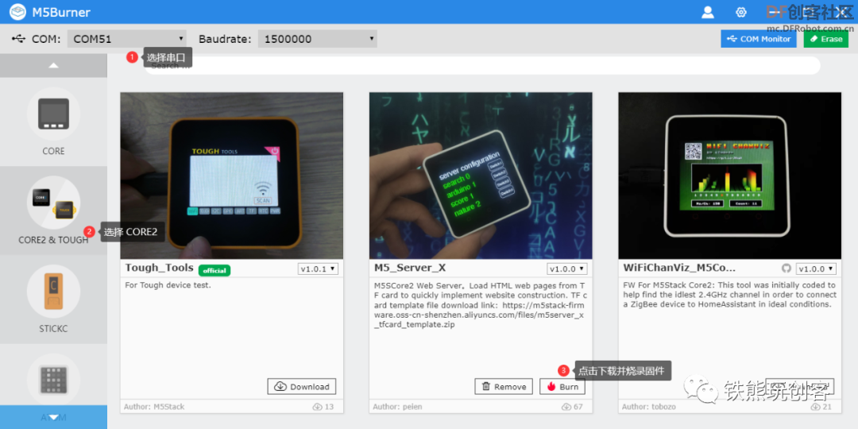Click the up arrow in the device sidebar
The image size is (858, 429).
coord(54,66)
